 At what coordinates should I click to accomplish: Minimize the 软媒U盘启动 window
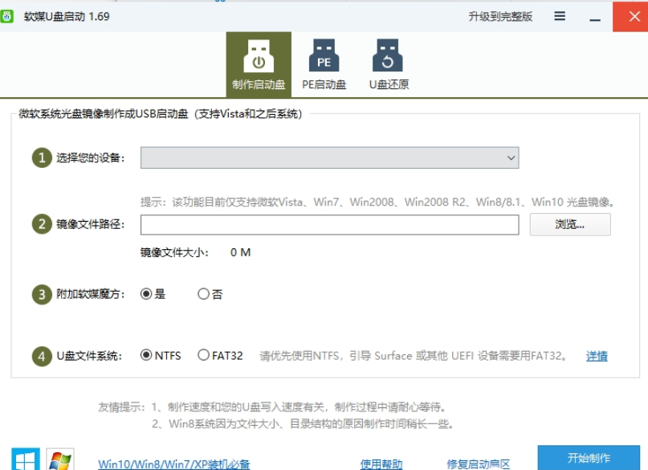tap(594, 16)
